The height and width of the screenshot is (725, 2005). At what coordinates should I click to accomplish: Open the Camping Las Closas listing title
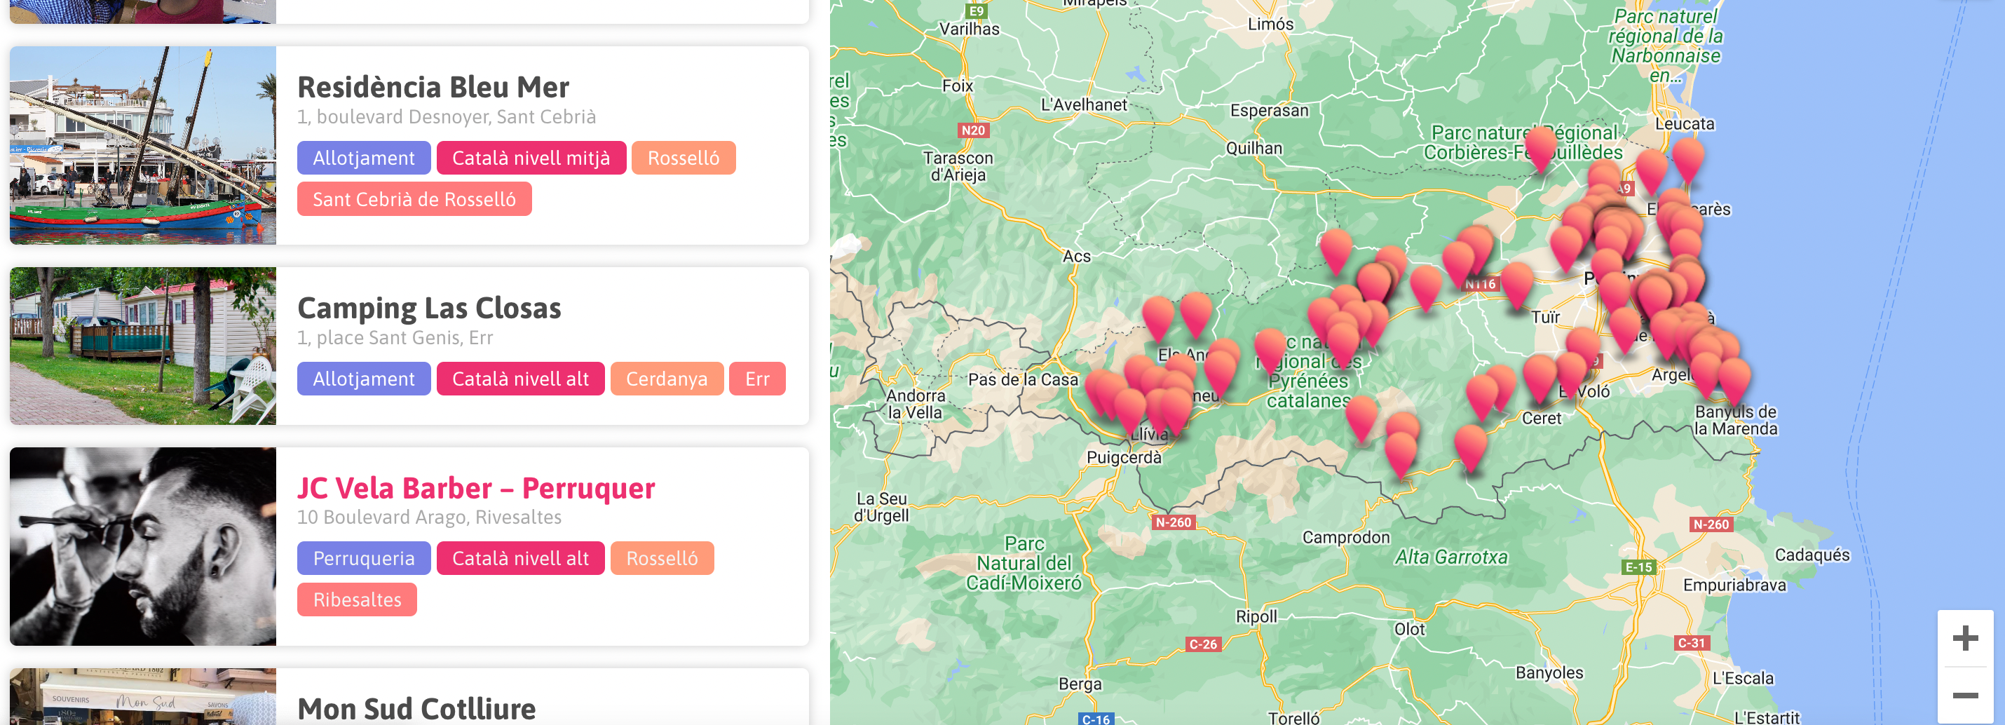point(429,308)
